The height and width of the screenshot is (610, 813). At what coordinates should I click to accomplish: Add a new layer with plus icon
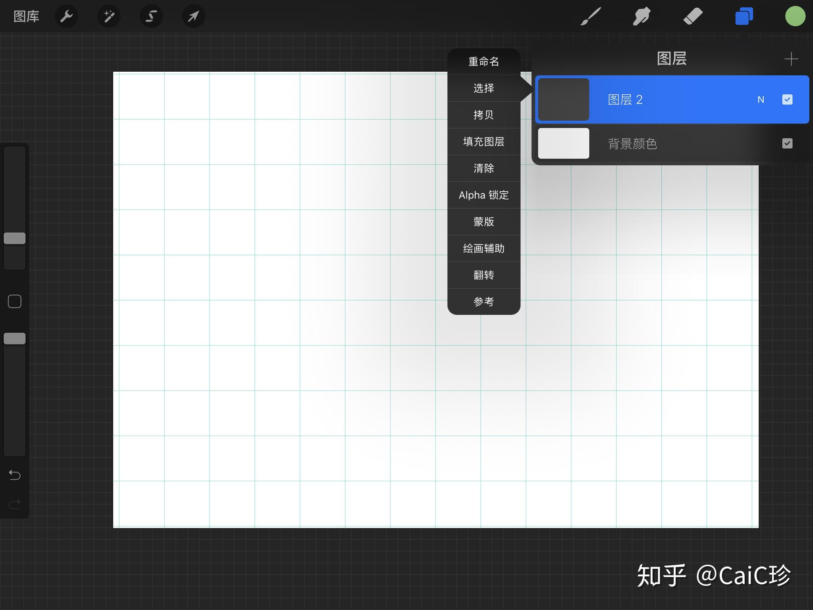tap(791, 59)
